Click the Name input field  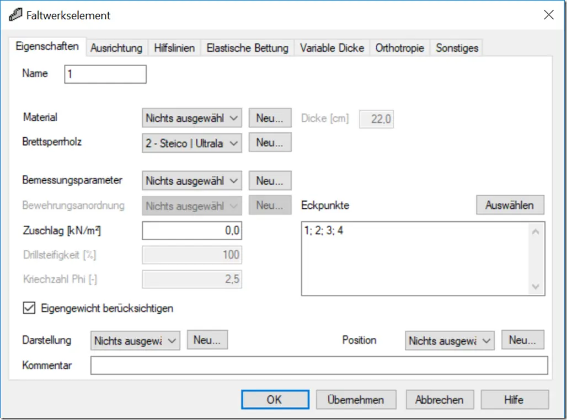[x=105, y=74]
